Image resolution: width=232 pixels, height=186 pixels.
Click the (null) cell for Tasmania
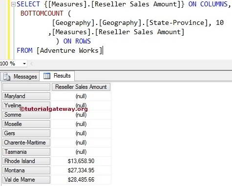(x=81, y=152)
